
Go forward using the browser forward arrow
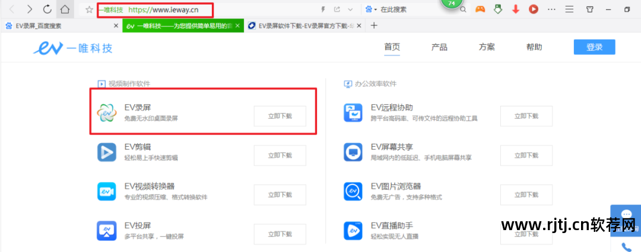30,9
